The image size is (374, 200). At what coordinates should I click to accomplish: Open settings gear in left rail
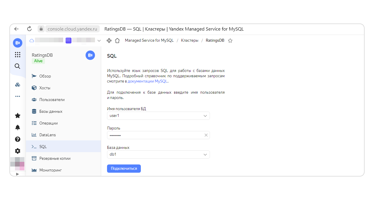(x=18, y=151)
